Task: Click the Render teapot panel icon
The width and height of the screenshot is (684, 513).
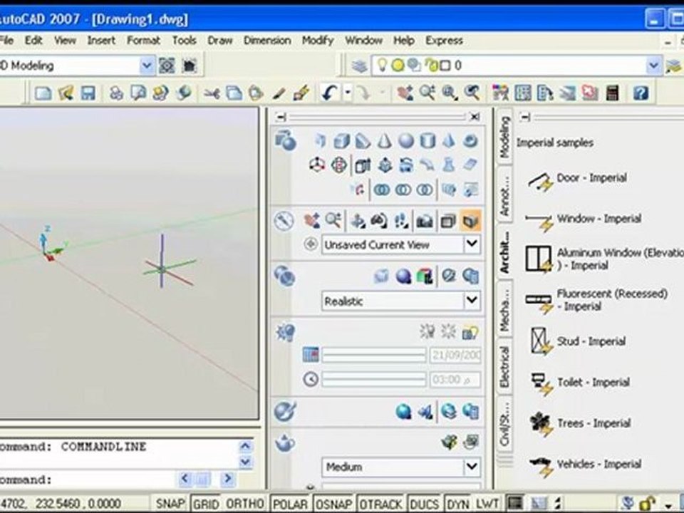Action: point(285,442)
